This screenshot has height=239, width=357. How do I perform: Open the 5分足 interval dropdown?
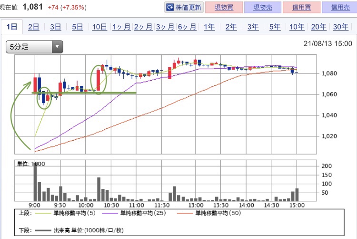pos(34,47)
